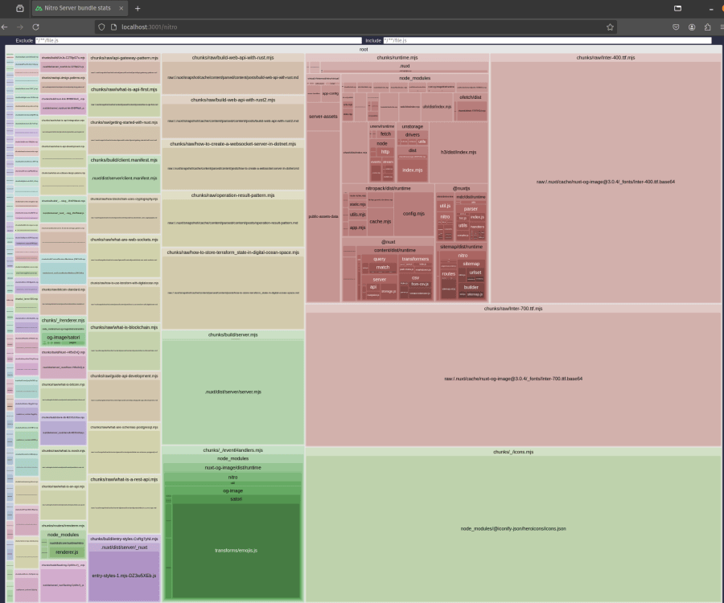Image resolution: width=724 pixels, height=603 pixels.
Task: Select chunks/runtime.mjs header
Action: [x=397, y=58]
